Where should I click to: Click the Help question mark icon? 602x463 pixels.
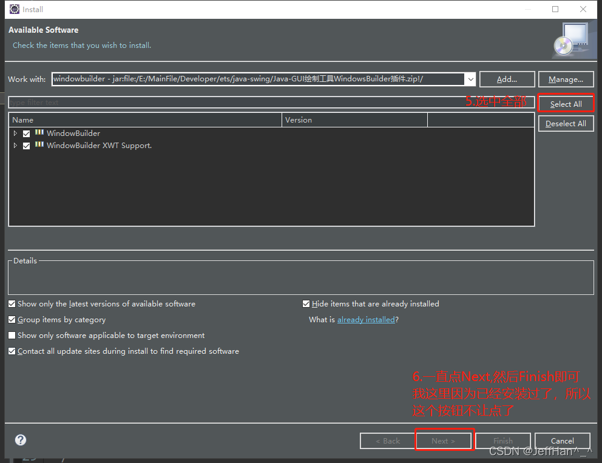20,440
